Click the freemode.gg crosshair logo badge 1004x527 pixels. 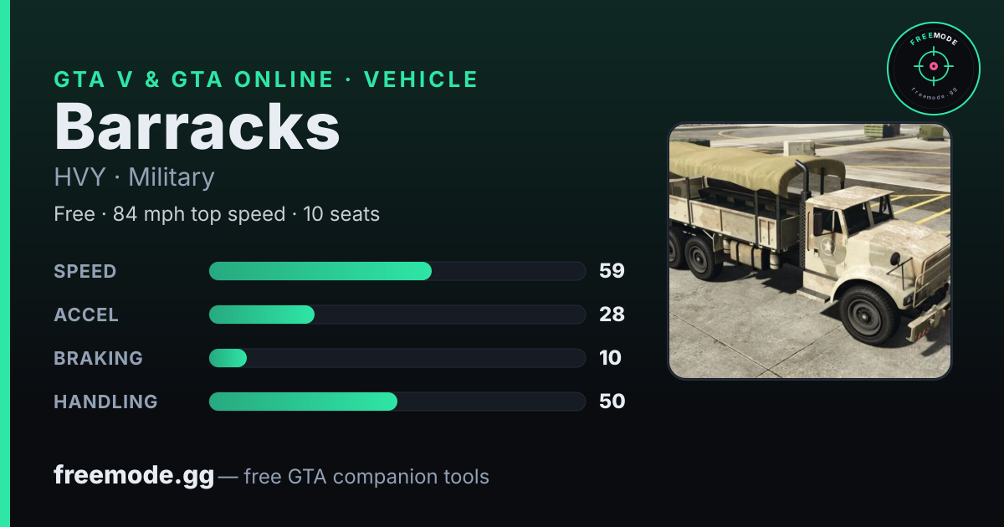point(933,69)
